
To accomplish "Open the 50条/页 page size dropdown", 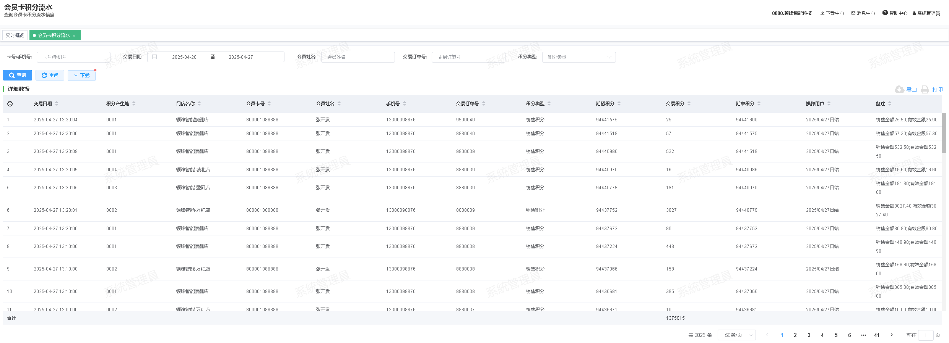I will [x=736, y=335].
